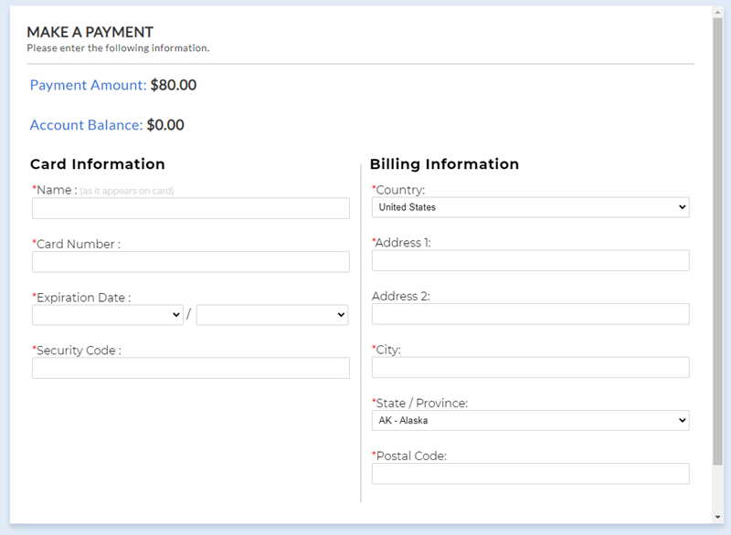Open the expiration year dropdown

click(272, 315)
